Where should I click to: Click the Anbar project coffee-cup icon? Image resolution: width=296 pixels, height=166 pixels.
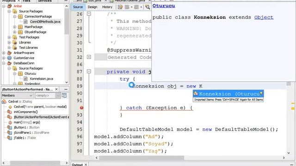[9, 6]
